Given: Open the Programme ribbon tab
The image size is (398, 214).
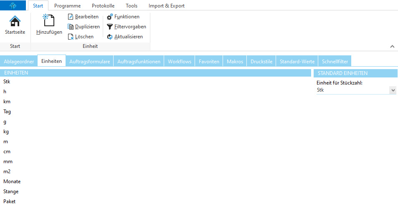Looking at the screenshot, I should click(x=67, y=6).
